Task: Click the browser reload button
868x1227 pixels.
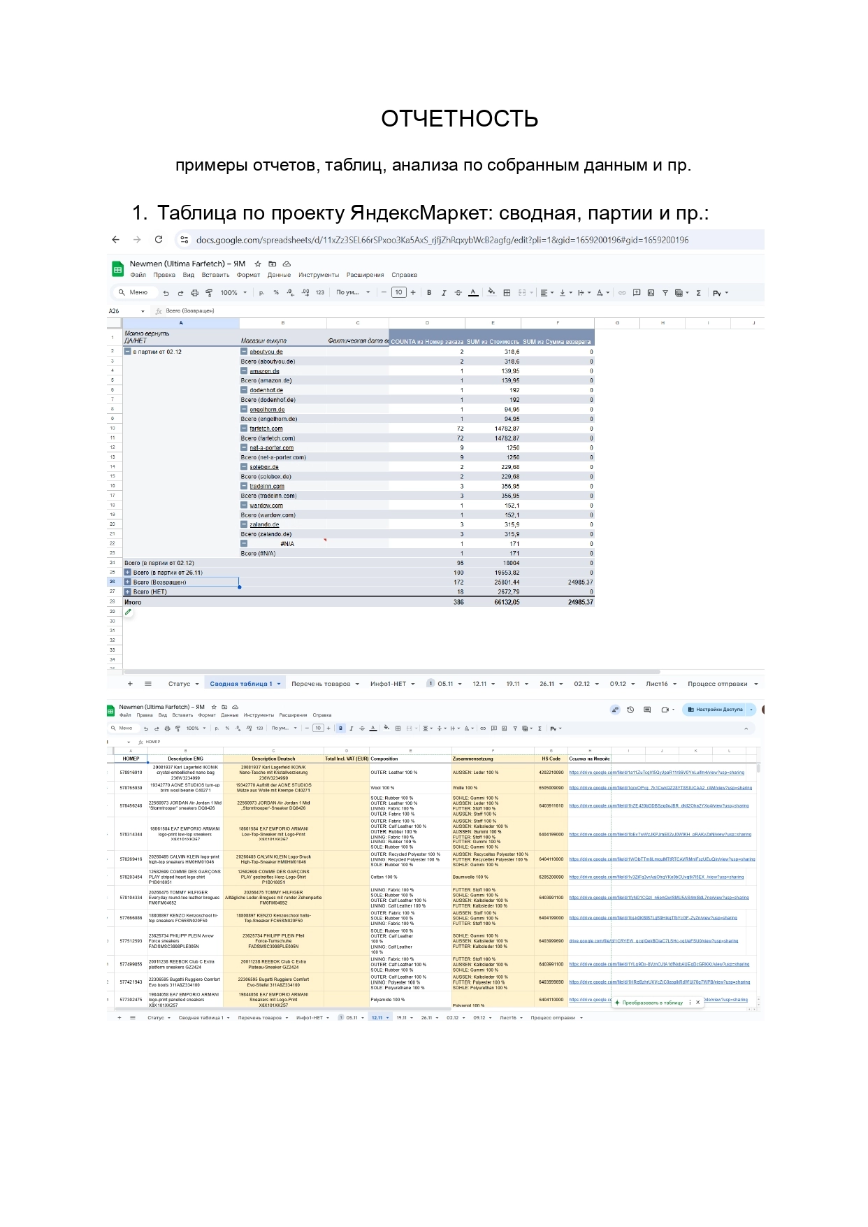Action: (x=159, y=240)
